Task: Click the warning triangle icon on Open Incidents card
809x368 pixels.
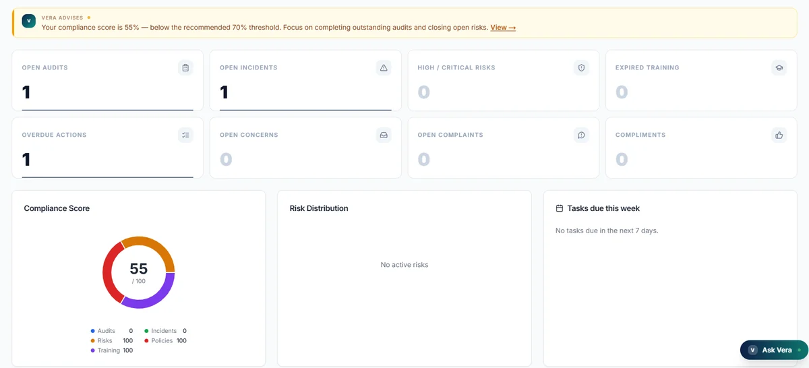Action: click(384, 67)
